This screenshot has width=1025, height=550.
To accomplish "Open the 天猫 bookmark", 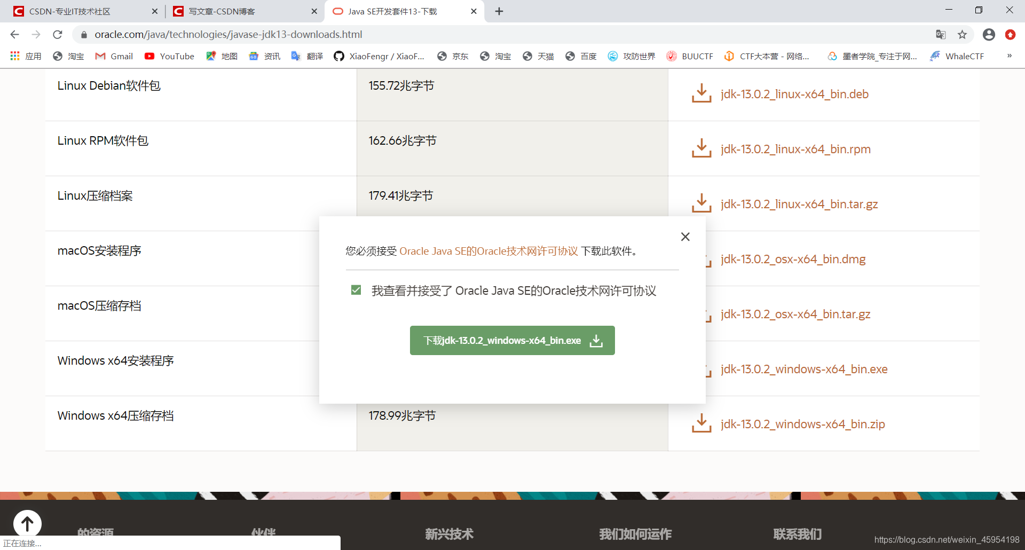I will click(538, 56).
